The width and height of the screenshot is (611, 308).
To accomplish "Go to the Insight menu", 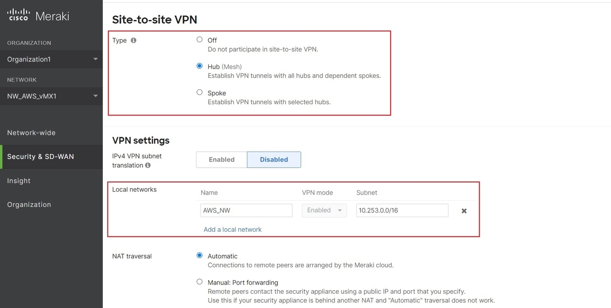I will tap(19, 180).
